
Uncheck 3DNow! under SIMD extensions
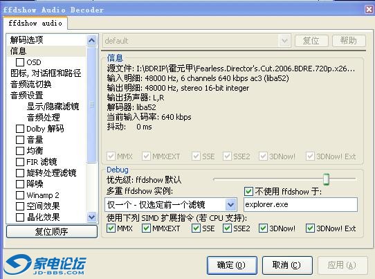point(263,228)
